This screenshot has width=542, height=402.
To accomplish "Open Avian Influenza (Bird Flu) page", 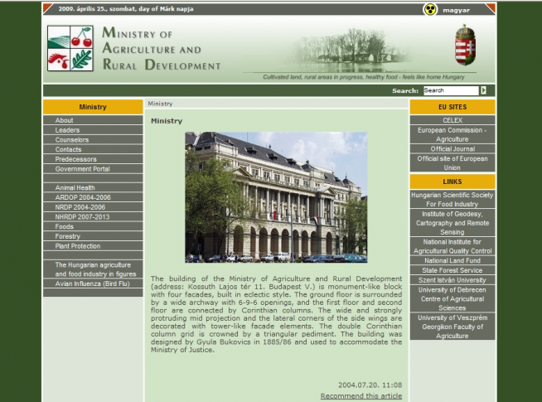I will (93, 283).
